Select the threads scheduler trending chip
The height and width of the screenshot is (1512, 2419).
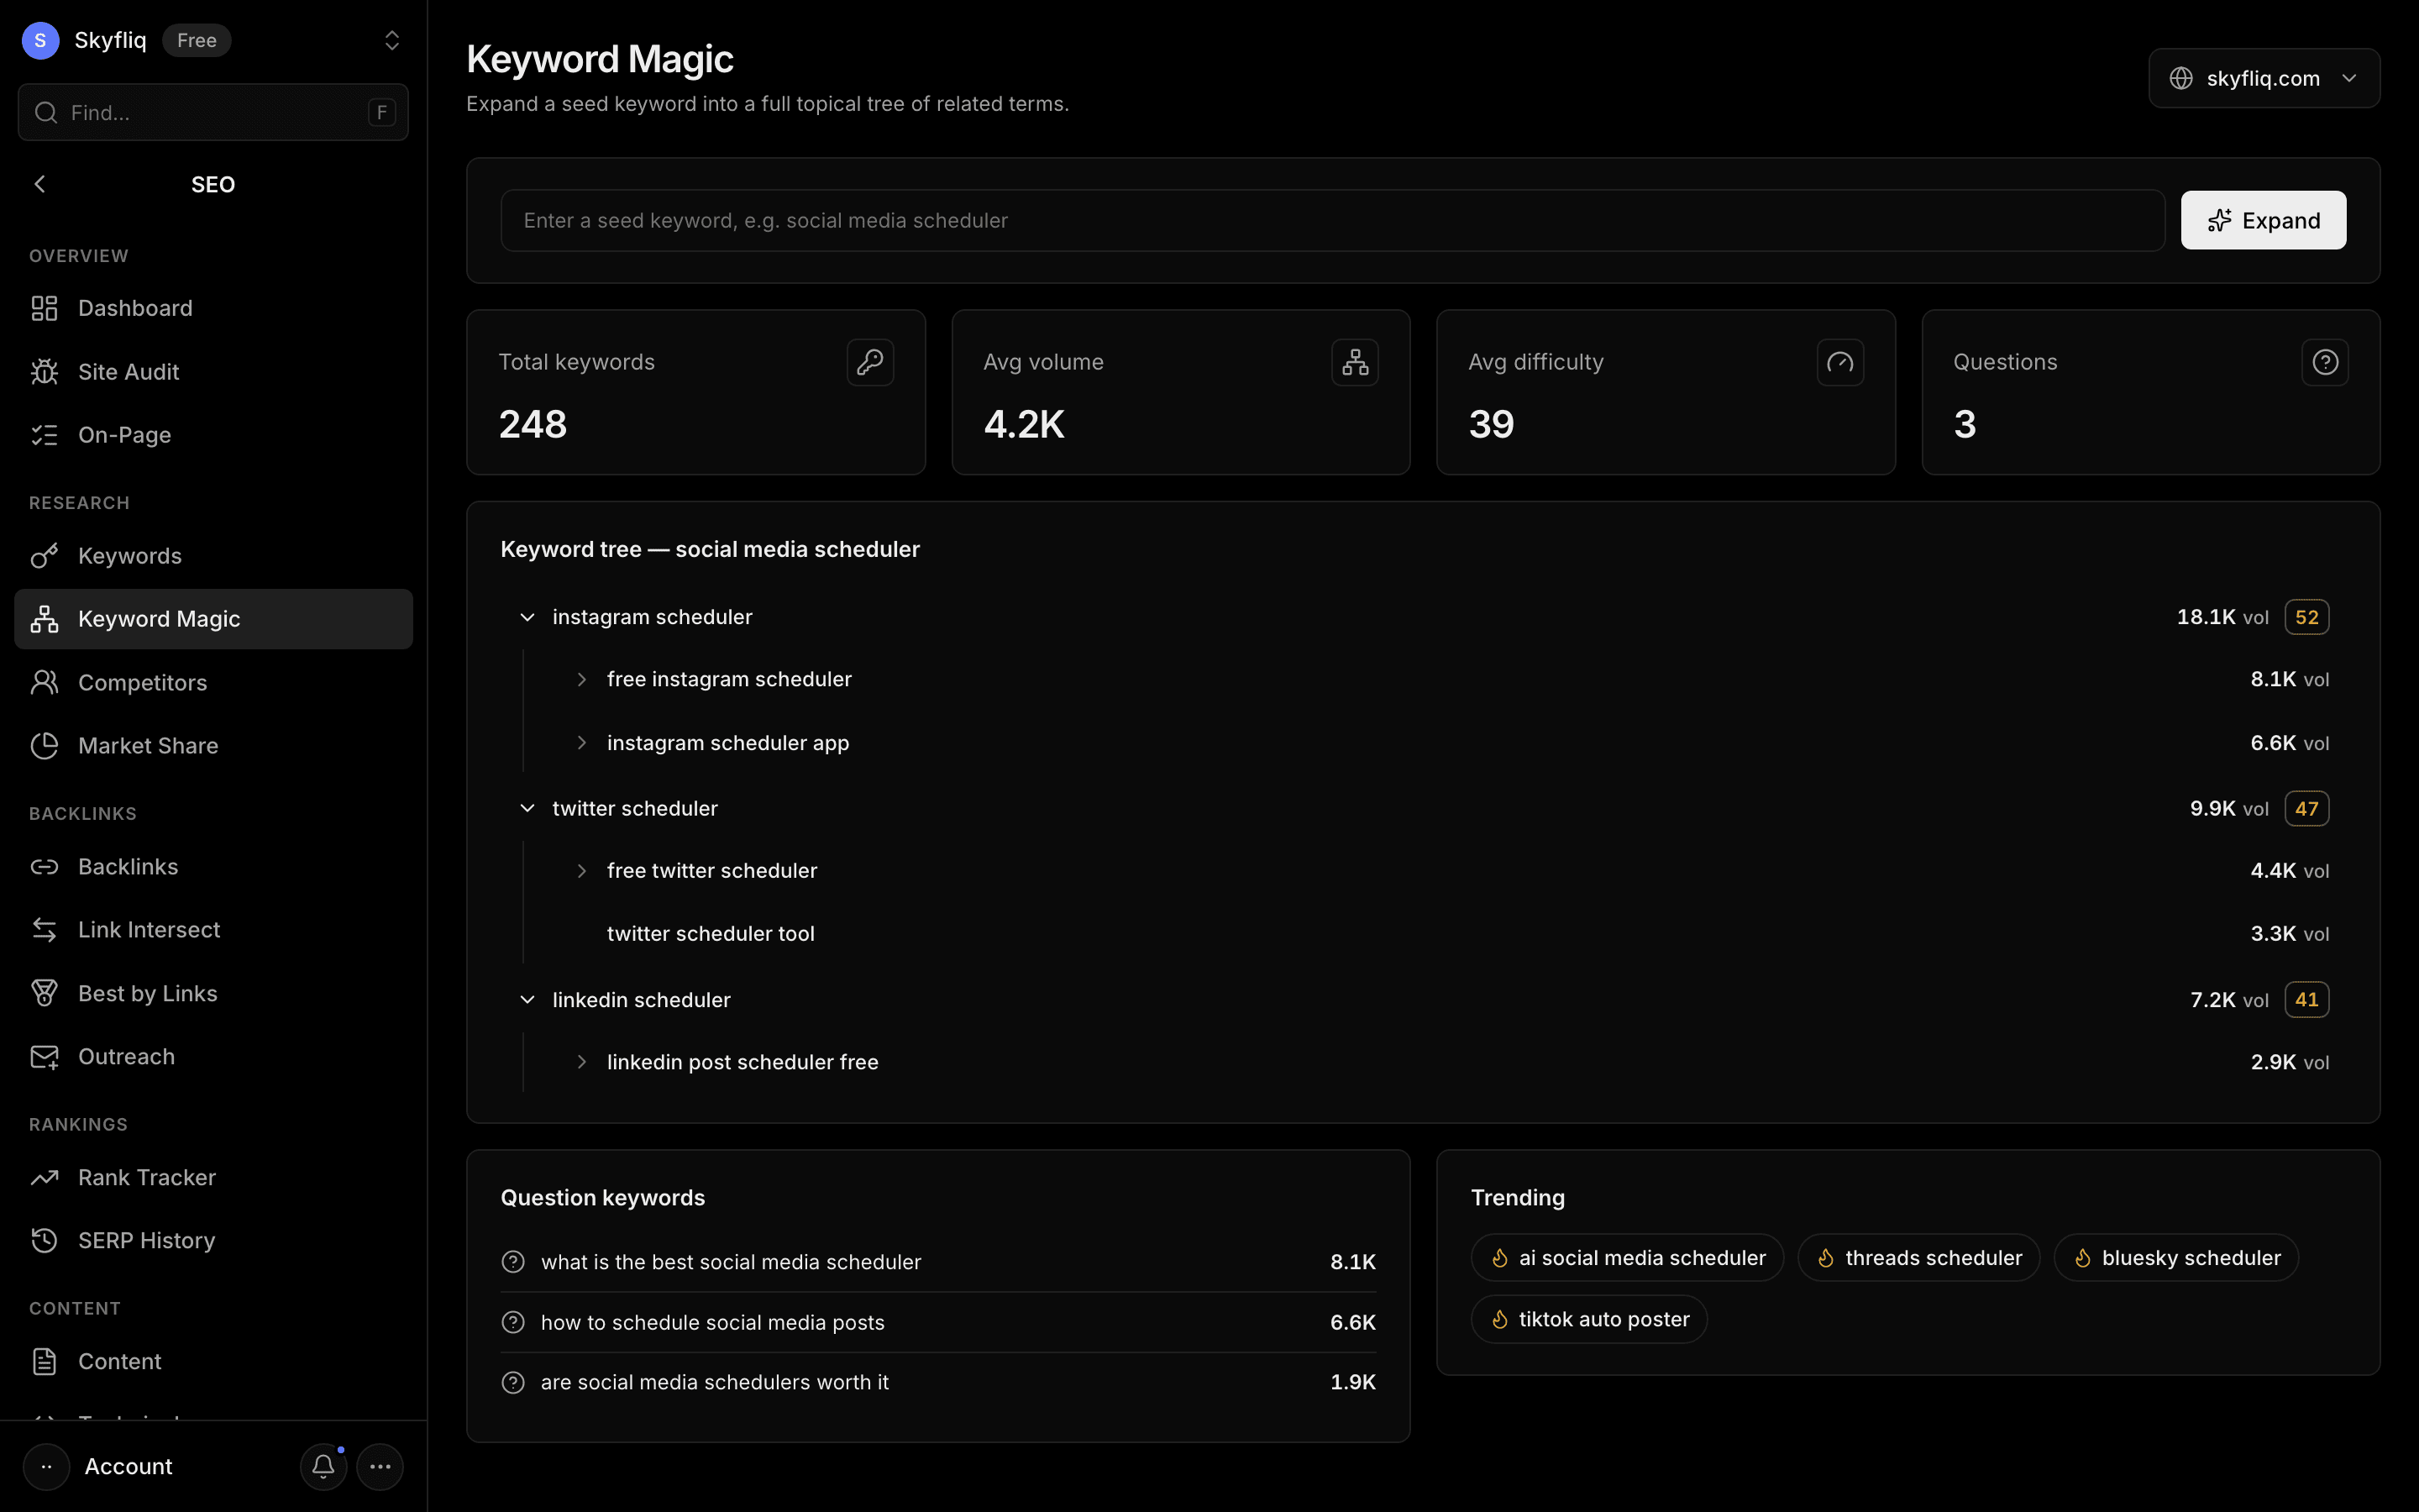click(1918, 1258)
